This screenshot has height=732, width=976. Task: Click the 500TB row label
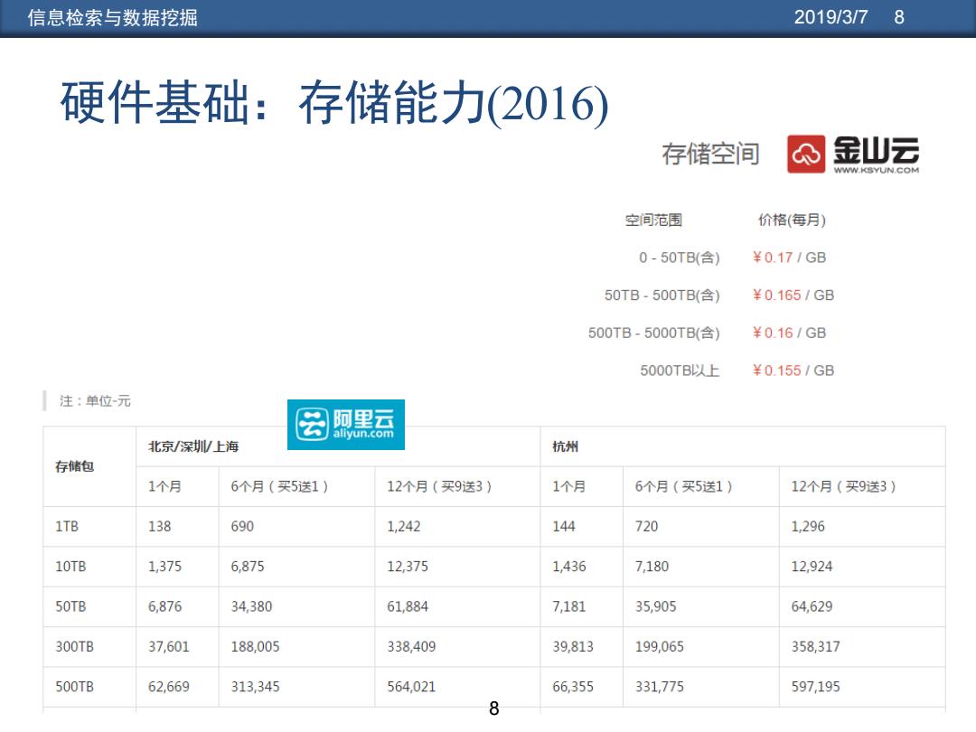click(x=74, y=687)
